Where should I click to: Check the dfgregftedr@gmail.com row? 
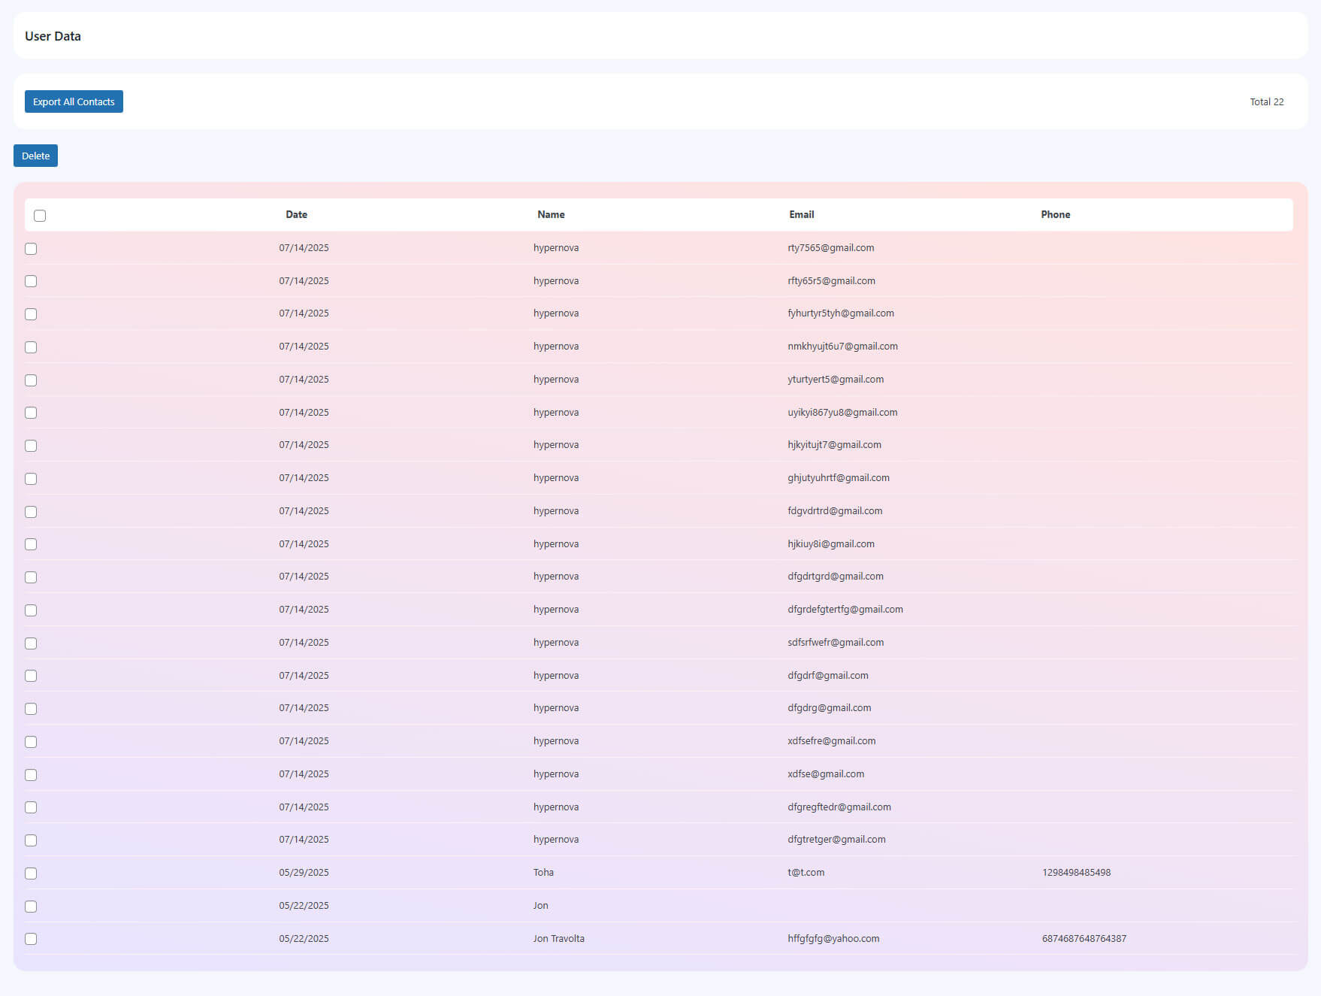[x=31, y=807]
